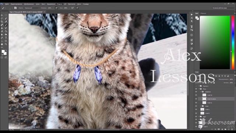Screen dimensions: 236x133
Task: Close the open document tab
Action: pos(45,12)
